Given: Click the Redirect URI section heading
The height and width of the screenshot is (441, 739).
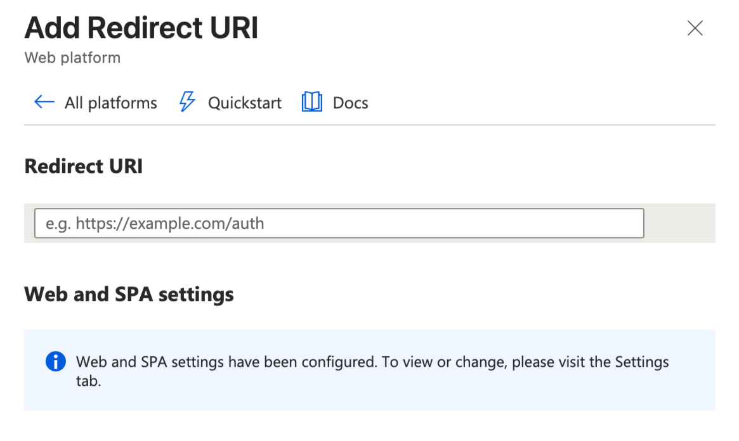Looking at the screenshot, I should pos(83,166).
